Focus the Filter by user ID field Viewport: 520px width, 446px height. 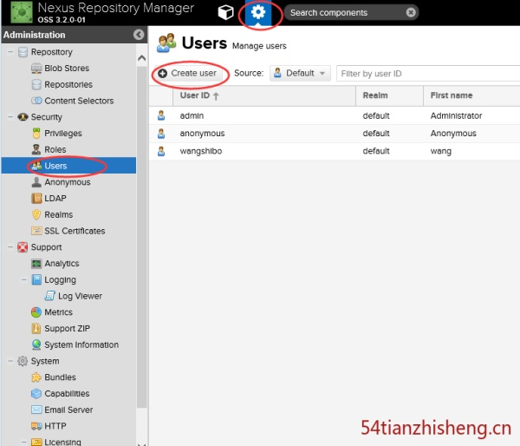click(x=428, y=74)
